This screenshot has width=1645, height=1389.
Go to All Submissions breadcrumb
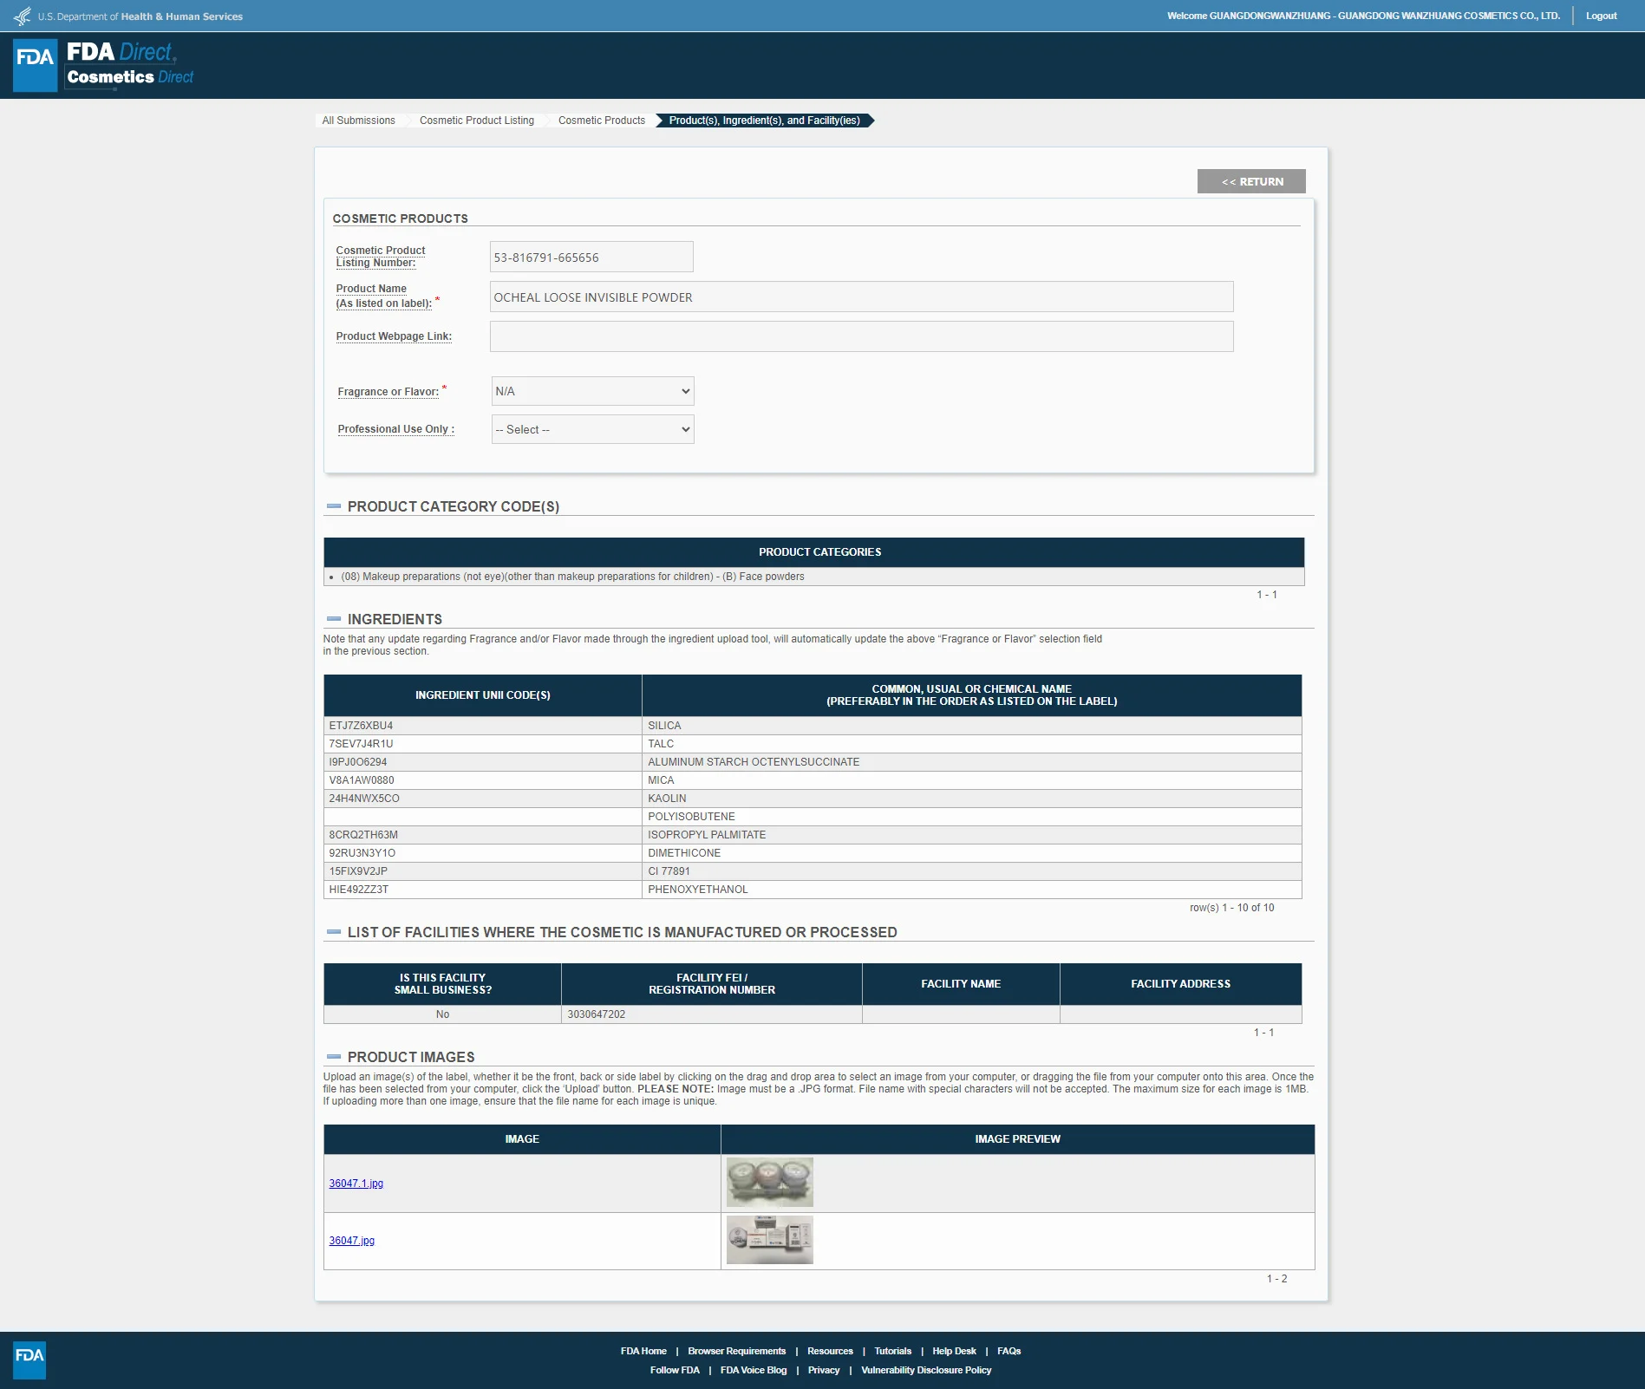(358, 121)
